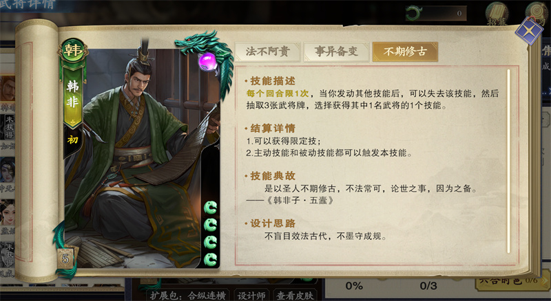This screenshot has height=301, width=551.
Task: Click the green jade currency icon at top
Action: [x=413, y=14]
